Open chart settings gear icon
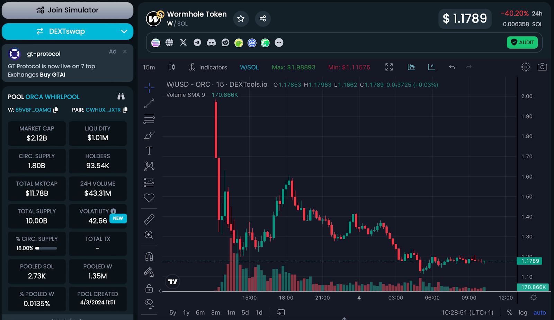The width and height of the screenshot is (554, 320). pyautogui.click(x=526, y=67)
